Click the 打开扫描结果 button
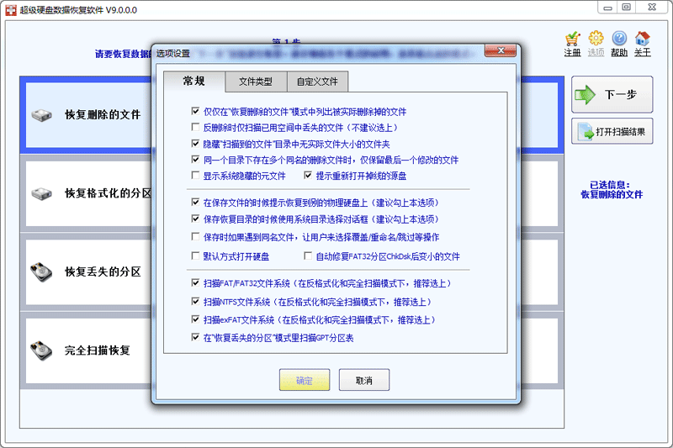This screenshot has width=673, height=448. click(612, 132)
